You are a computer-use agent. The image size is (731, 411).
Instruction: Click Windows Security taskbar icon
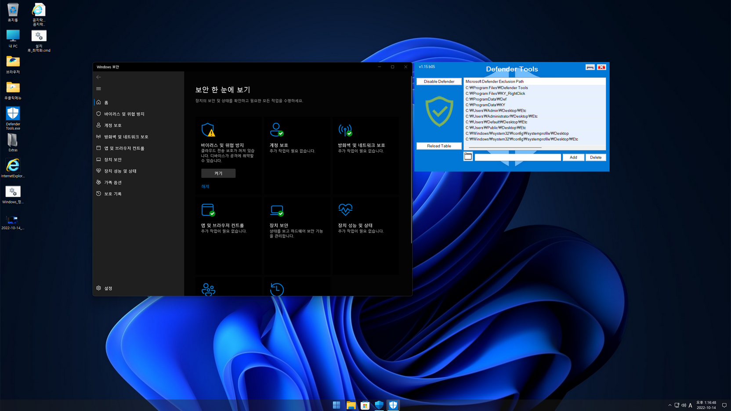point(379,405)
